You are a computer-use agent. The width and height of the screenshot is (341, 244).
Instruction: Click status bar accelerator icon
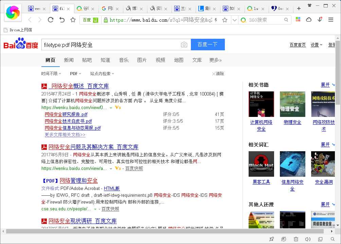tap(284, 239)
